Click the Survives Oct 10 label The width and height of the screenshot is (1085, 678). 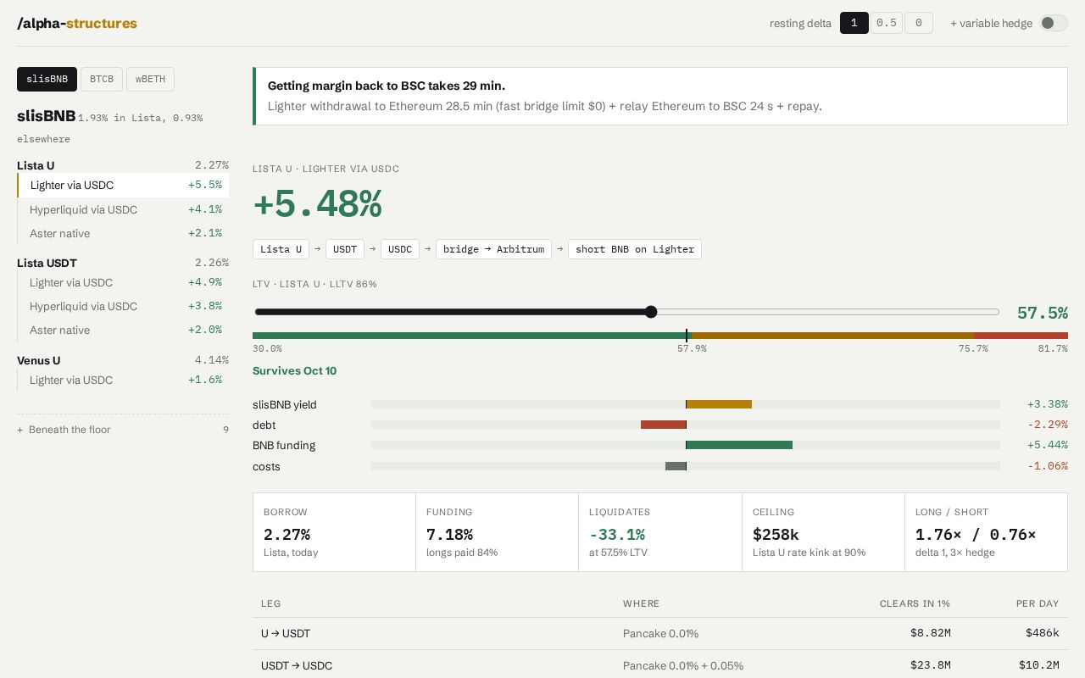coord(294,370)
